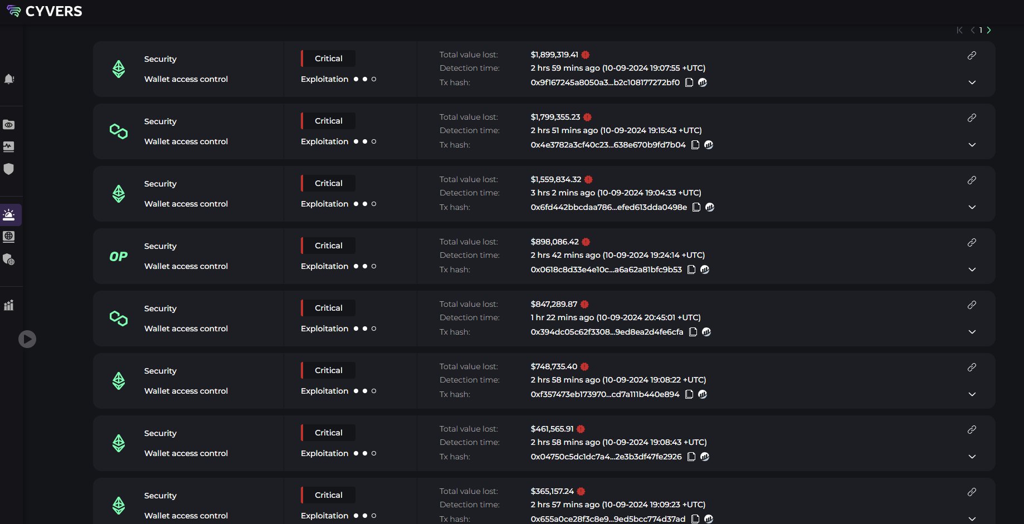Expand the $898,086.42 Optimism alert row

click(972, 270)
